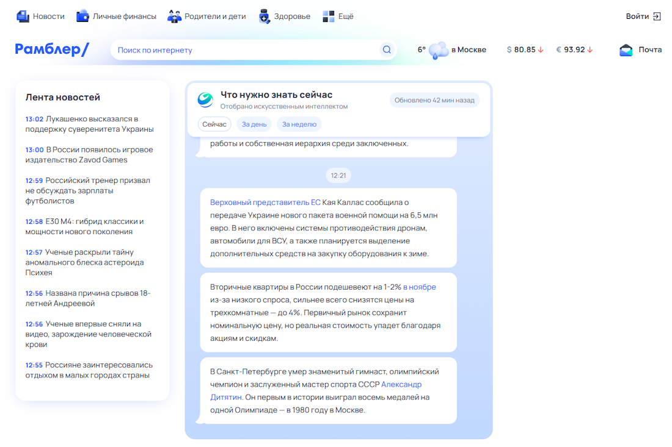Open Личные финансы wallet icon
This screenshot has height=447, width=672.
(82, 16)
